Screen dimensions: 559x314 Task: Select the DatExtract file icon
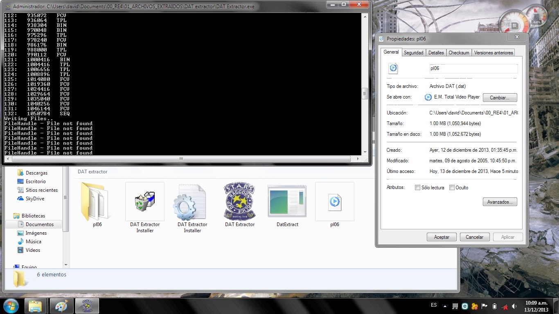pyautogui.click(x=287, y=202)
